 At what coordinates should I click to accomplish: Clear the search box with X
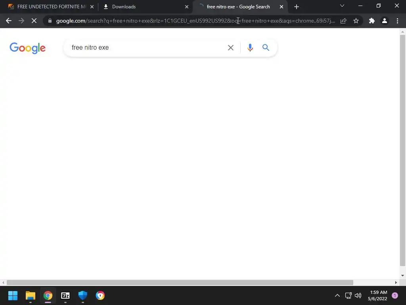(x=230, y=48)
